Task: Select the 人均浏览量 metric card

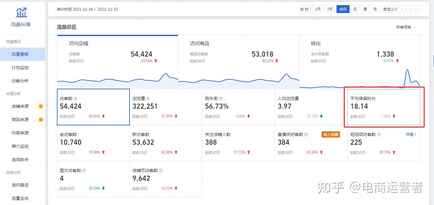Action: (311, 107)
